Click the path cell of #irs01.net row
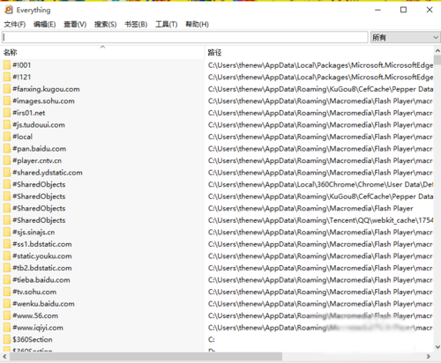 pyautogui.click(x=320, y=113)
